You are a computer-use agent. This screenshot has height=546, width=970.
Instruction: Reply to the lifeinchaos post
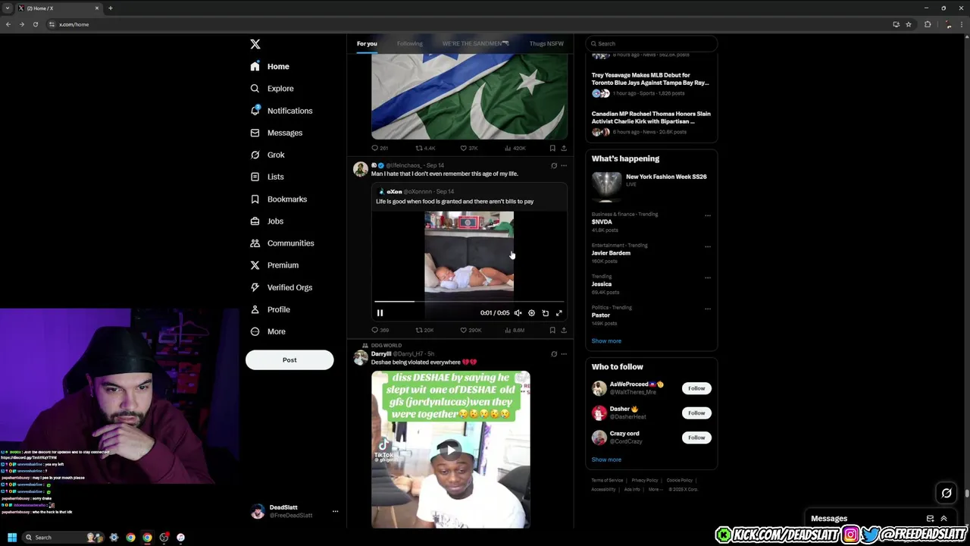tap(380, 331)
